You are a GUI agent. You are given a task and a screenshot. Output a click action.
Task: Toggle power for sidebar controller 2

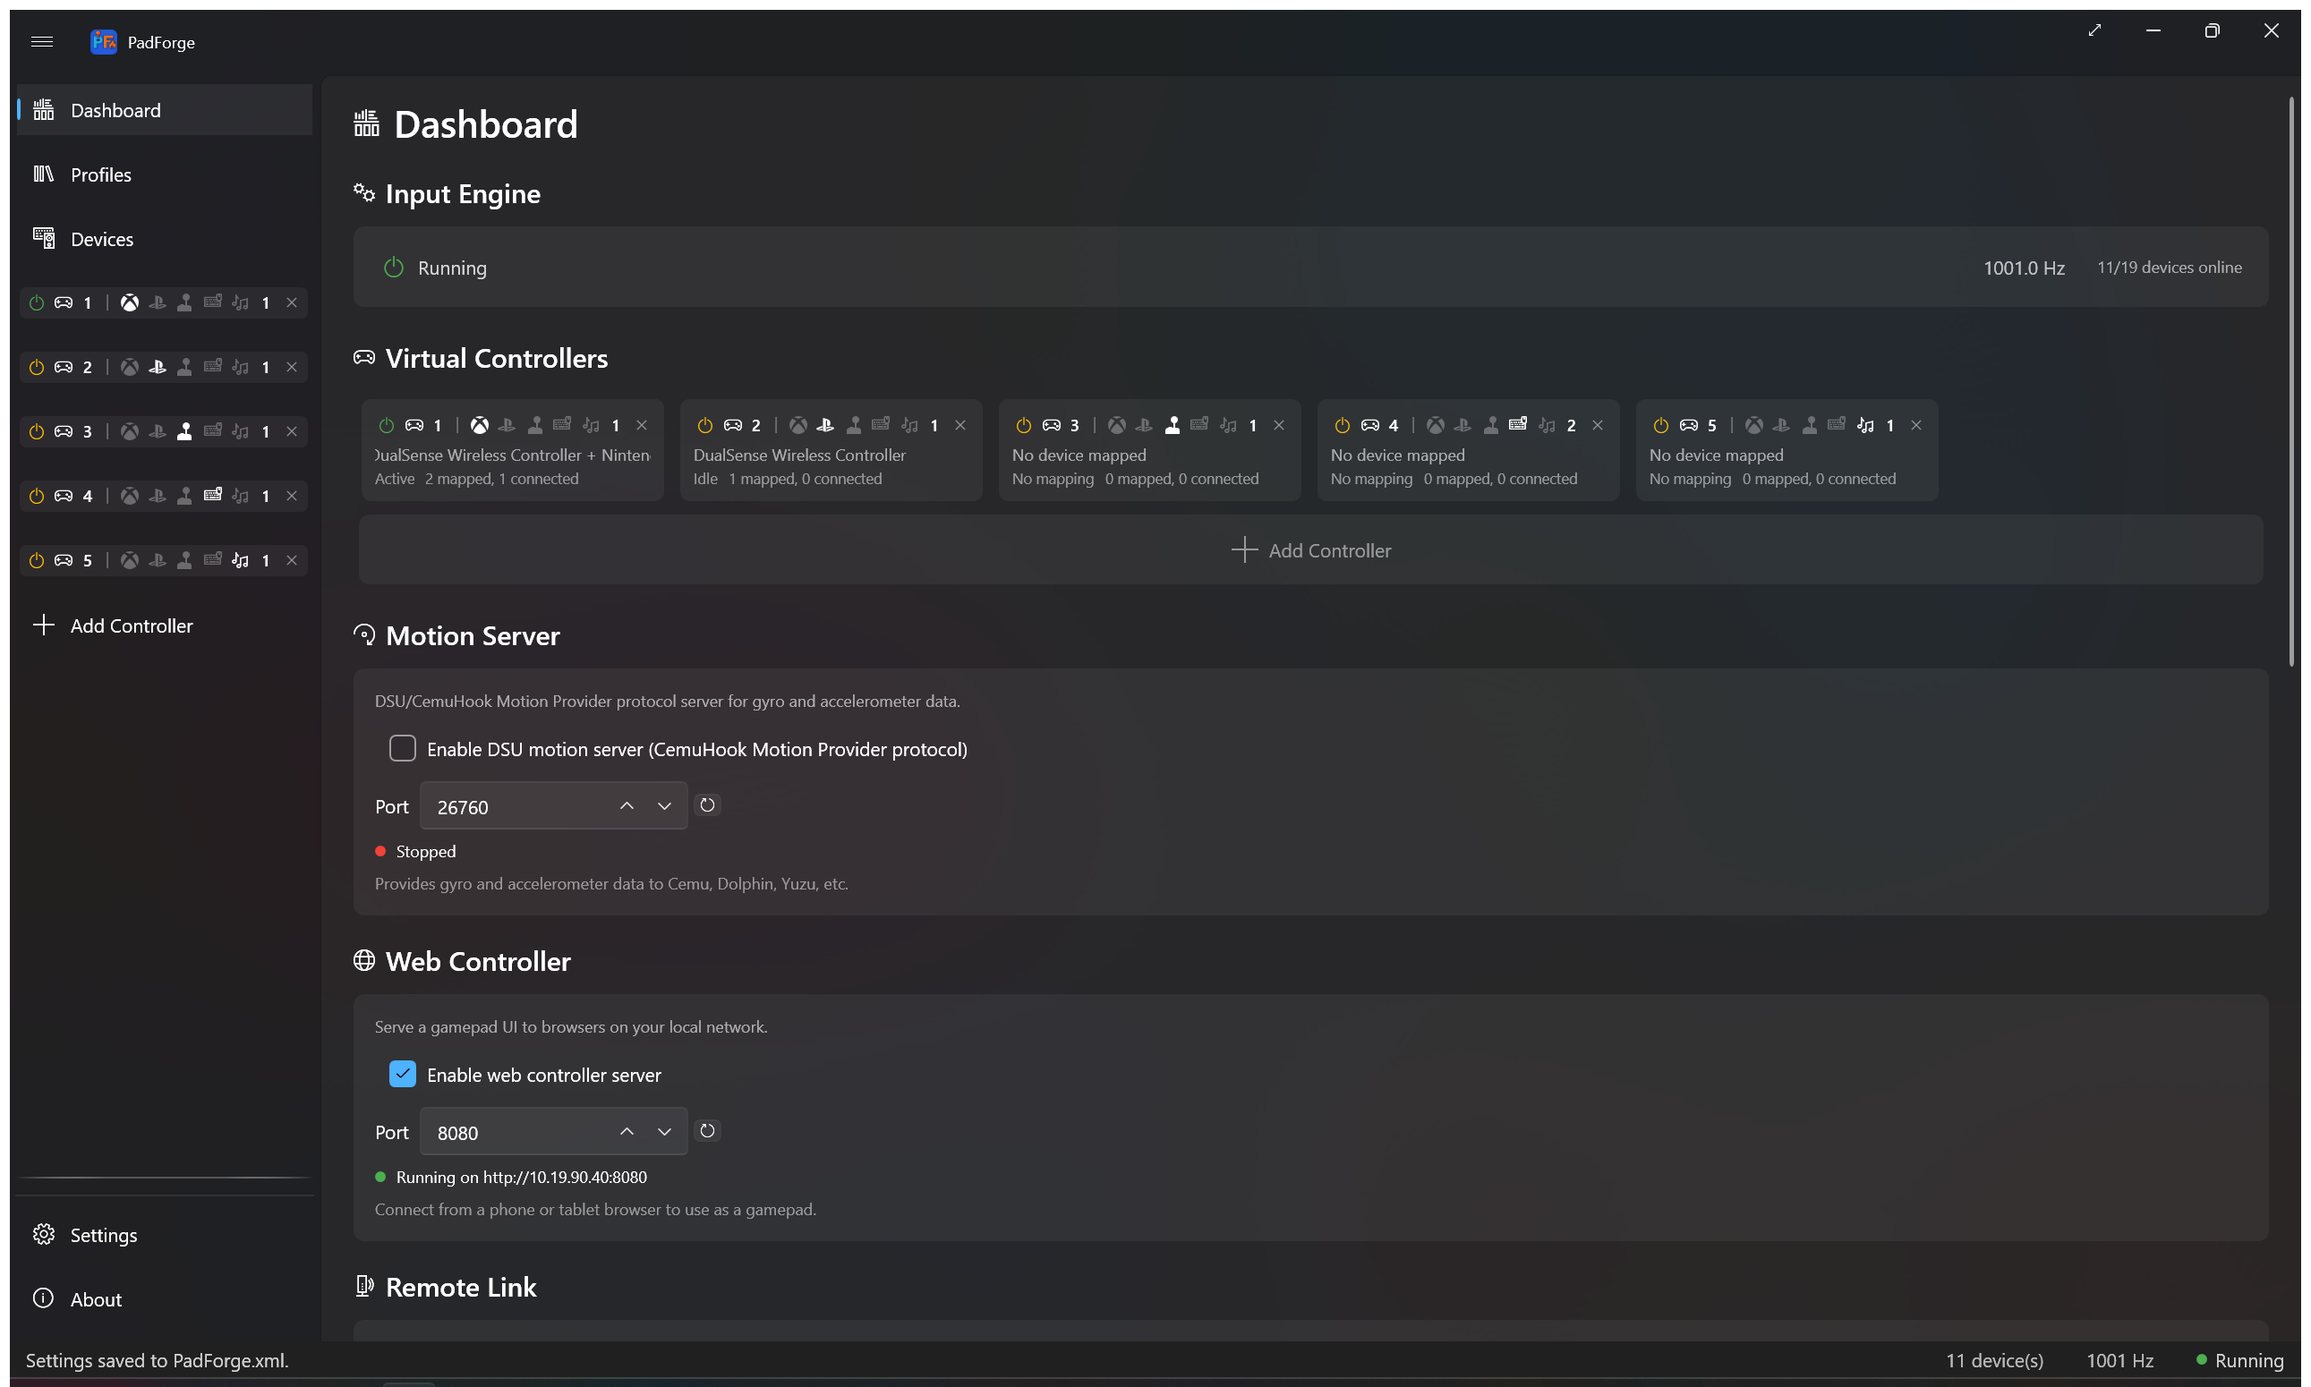(x=37, y=367)
